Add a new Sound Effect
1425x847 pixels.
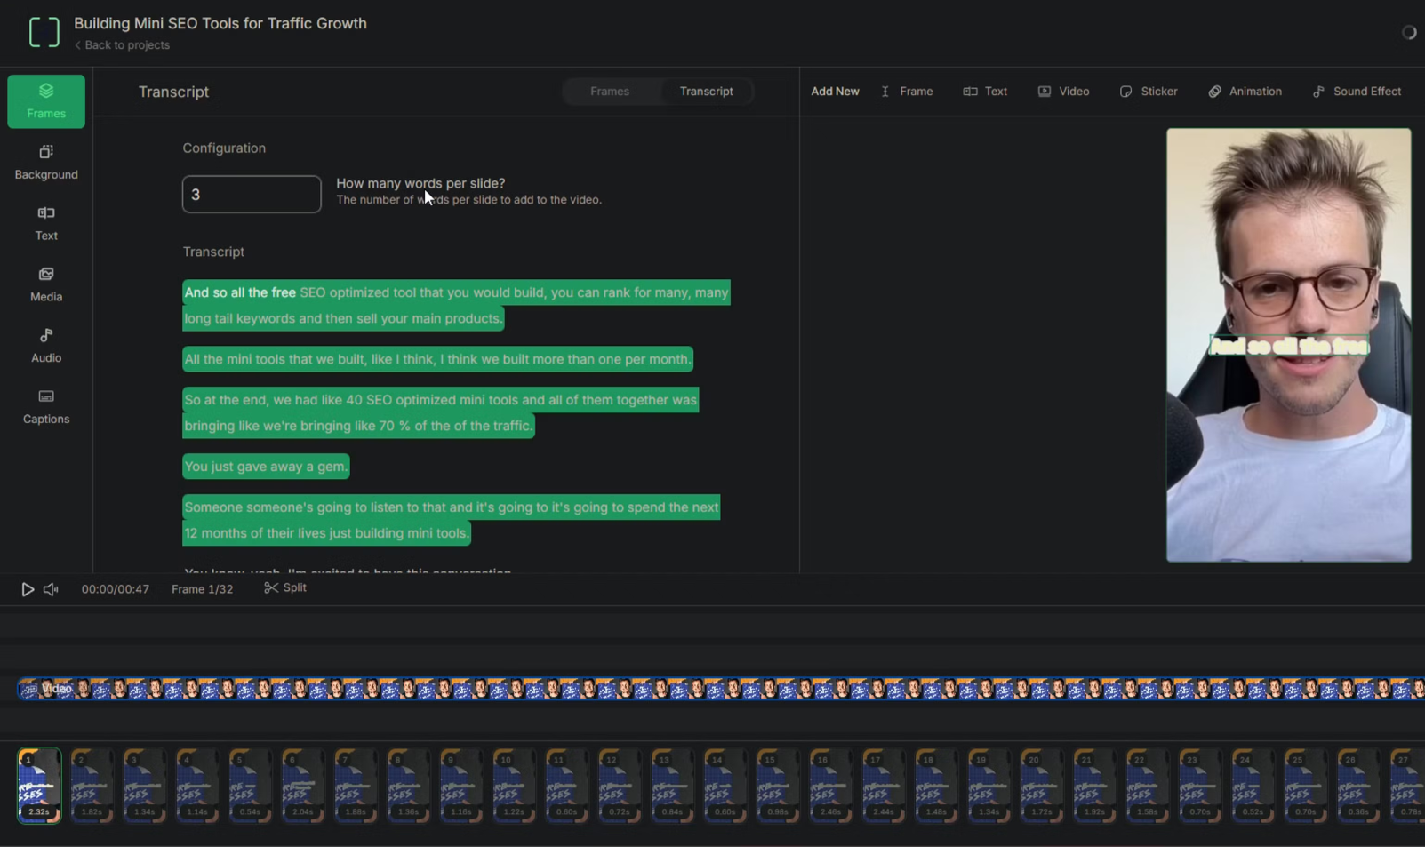pos(1357,92)
